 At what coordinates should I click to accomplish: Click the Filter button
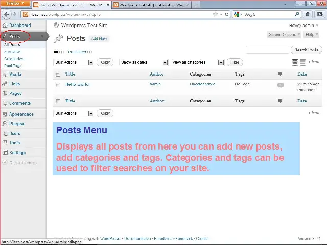[235, 62]
